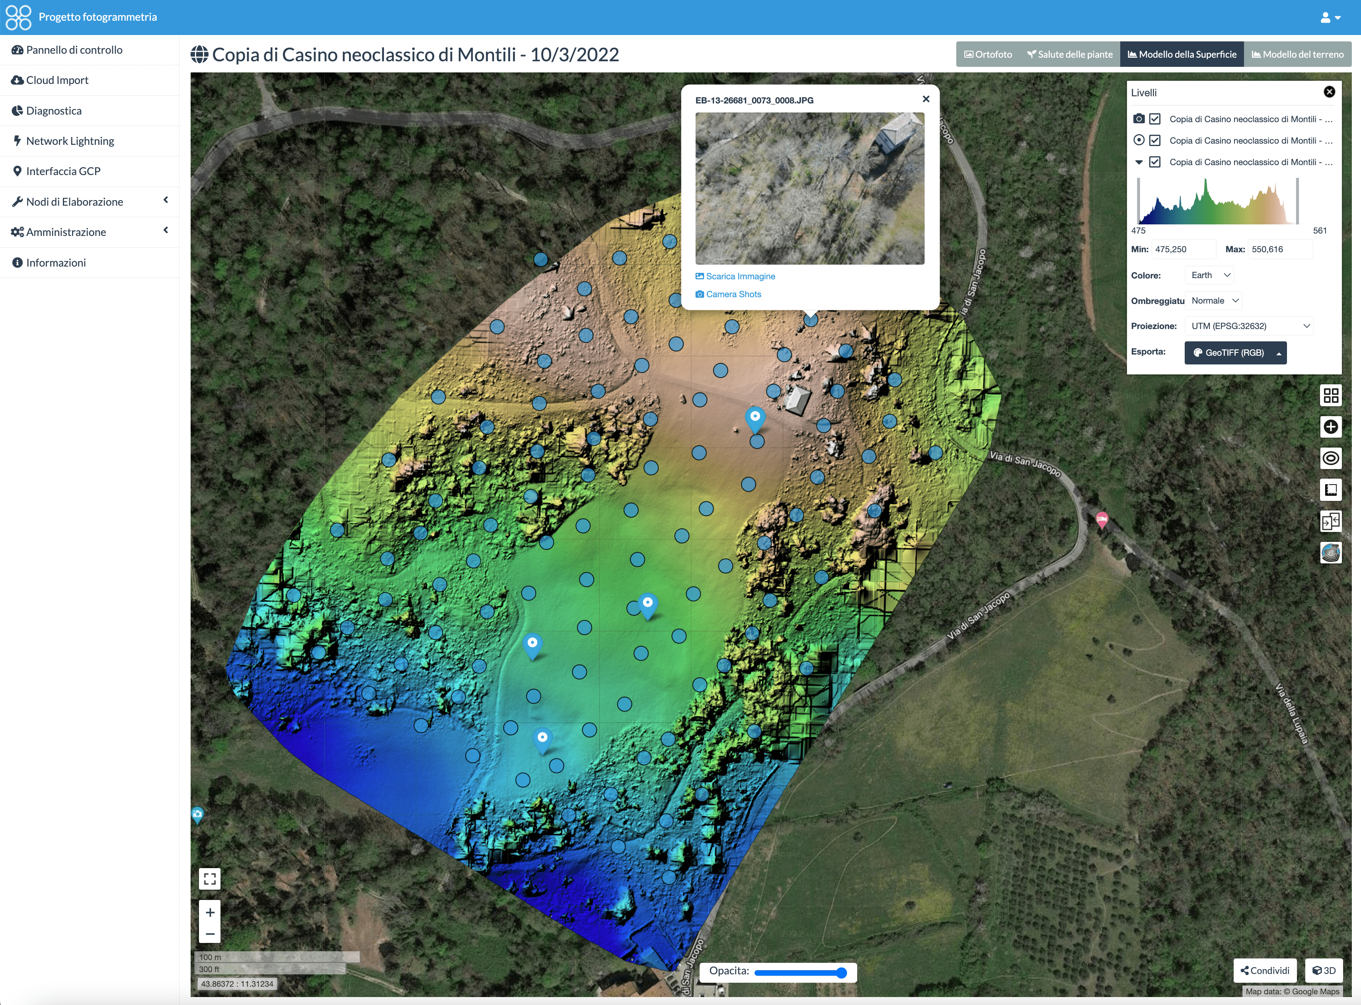Close the image popup

point(926,99)
